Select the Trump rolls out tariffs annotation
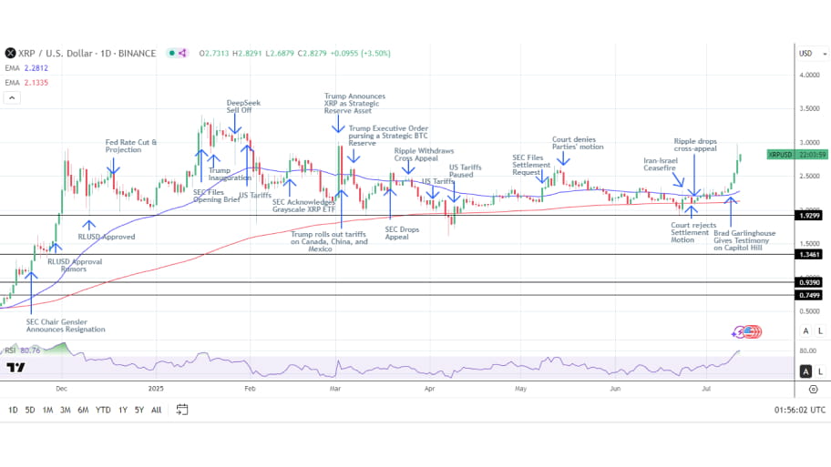This screenshot has height=467, width=831. point(329,241)
